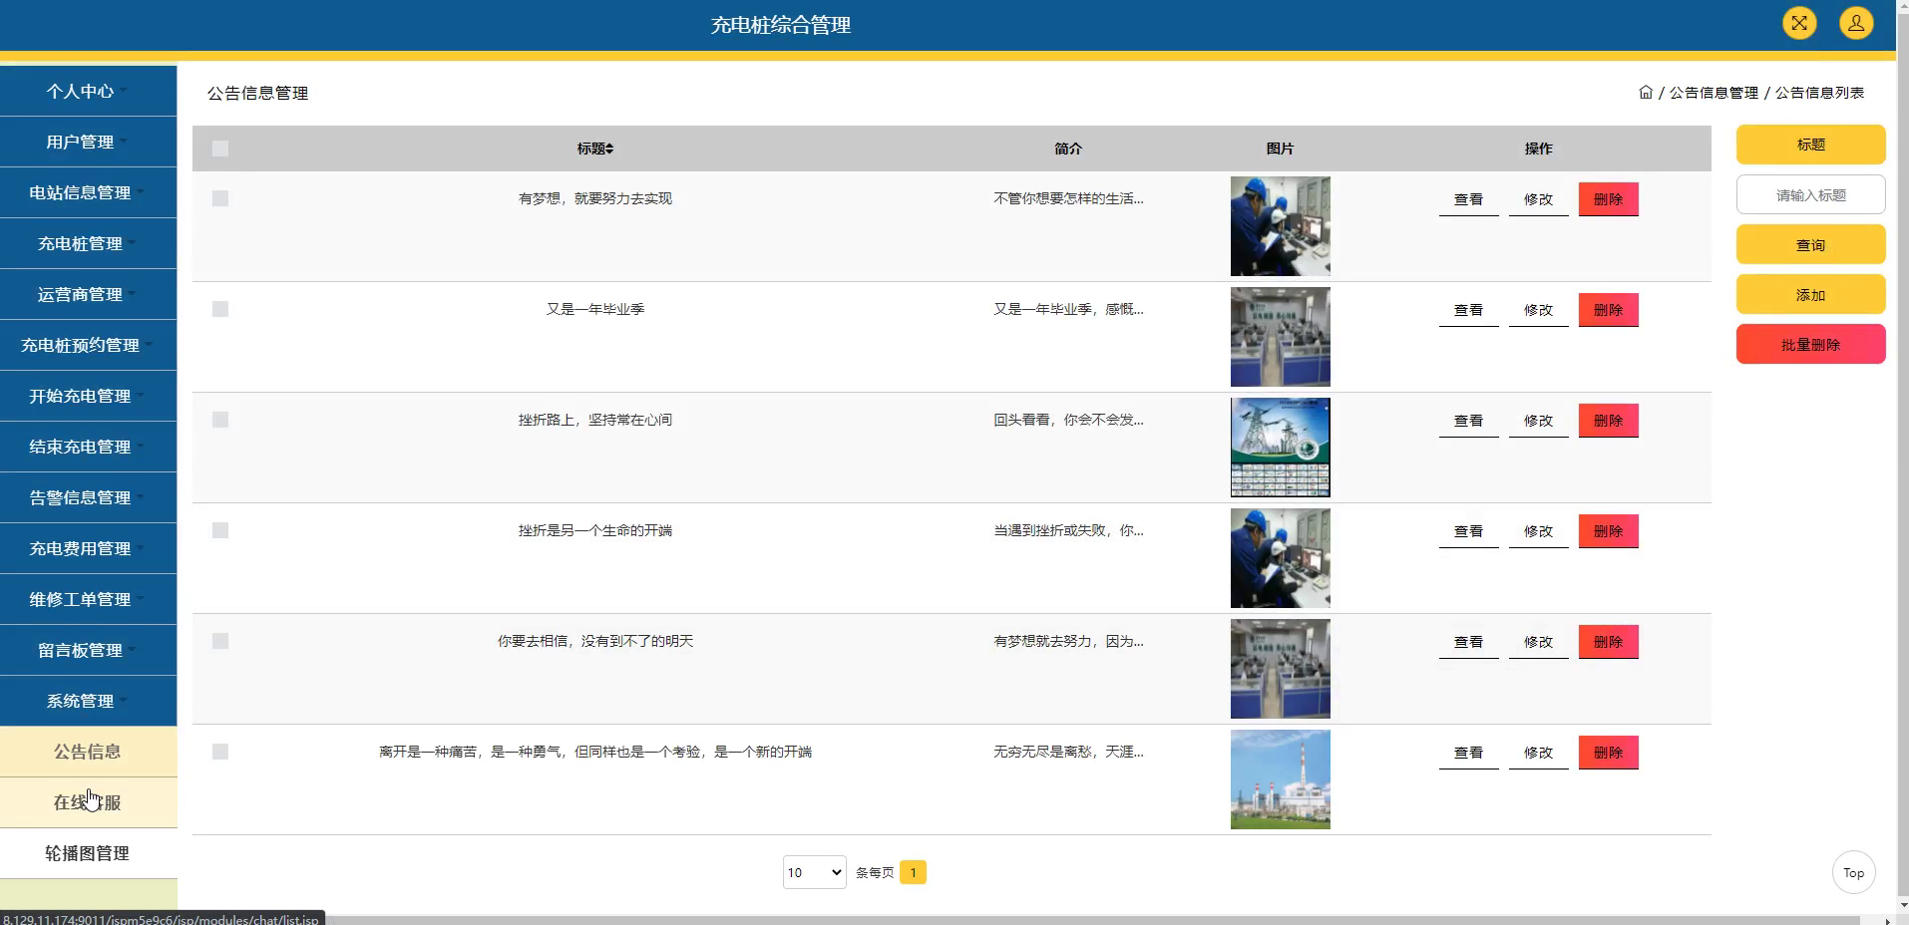Edit the 你要去相信，没有到不了的明天 announcement
Viewport: 1909px width, 925px height.
click(1538, 642)
